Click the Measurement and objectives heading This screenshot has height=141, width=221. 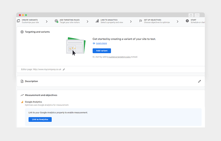click(x=41, y=95)
